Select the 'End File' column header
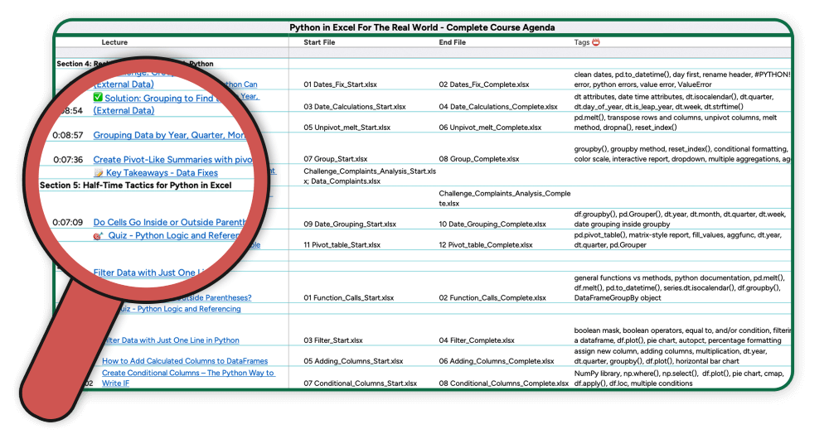Viewport: 829px width, 434px height. pyautogui.click(x=453, y=42)
